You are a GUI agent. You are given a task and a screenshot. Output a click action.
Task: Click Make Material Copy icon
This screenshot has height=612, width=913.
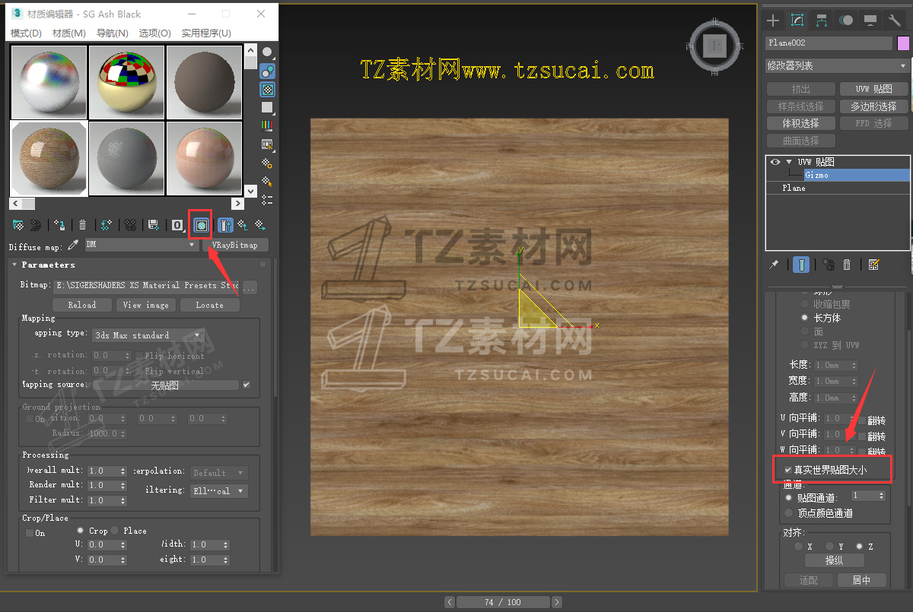[107, 225]
